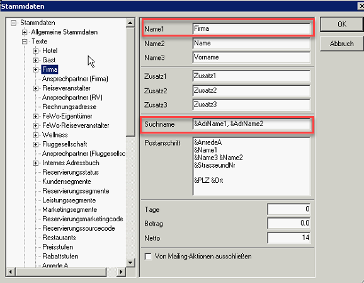This screenshot has width=364, height=283.
Task: Select Internes Adressbuch in the tree
Action: [x=71, y=163]
